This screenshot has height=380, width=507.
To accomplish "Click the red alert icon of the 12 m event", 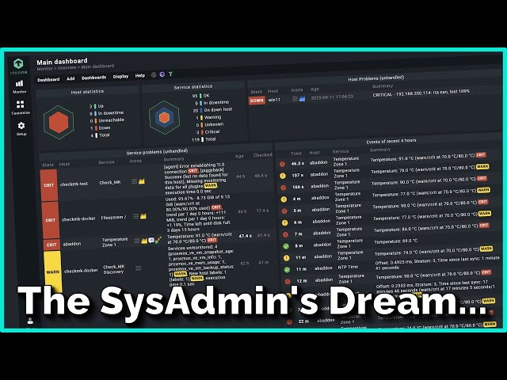I will [288, 282].
